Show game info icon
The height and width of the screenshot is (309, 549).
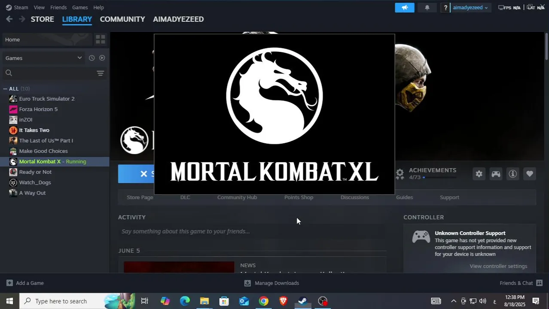pyautogui.click(x=512, y=174)
